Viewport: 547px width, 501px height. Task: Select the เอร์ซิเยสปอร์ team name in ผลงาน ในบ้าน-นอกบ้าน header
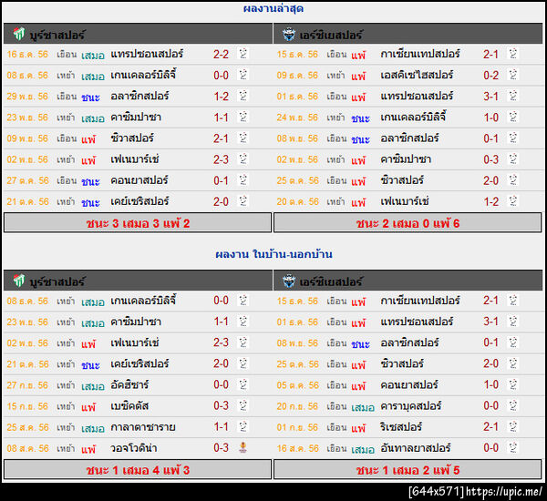[x=330, y=281]
